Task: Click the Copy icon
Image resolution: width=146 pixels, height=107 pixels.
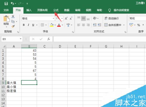Action: [x=13, y=22]
